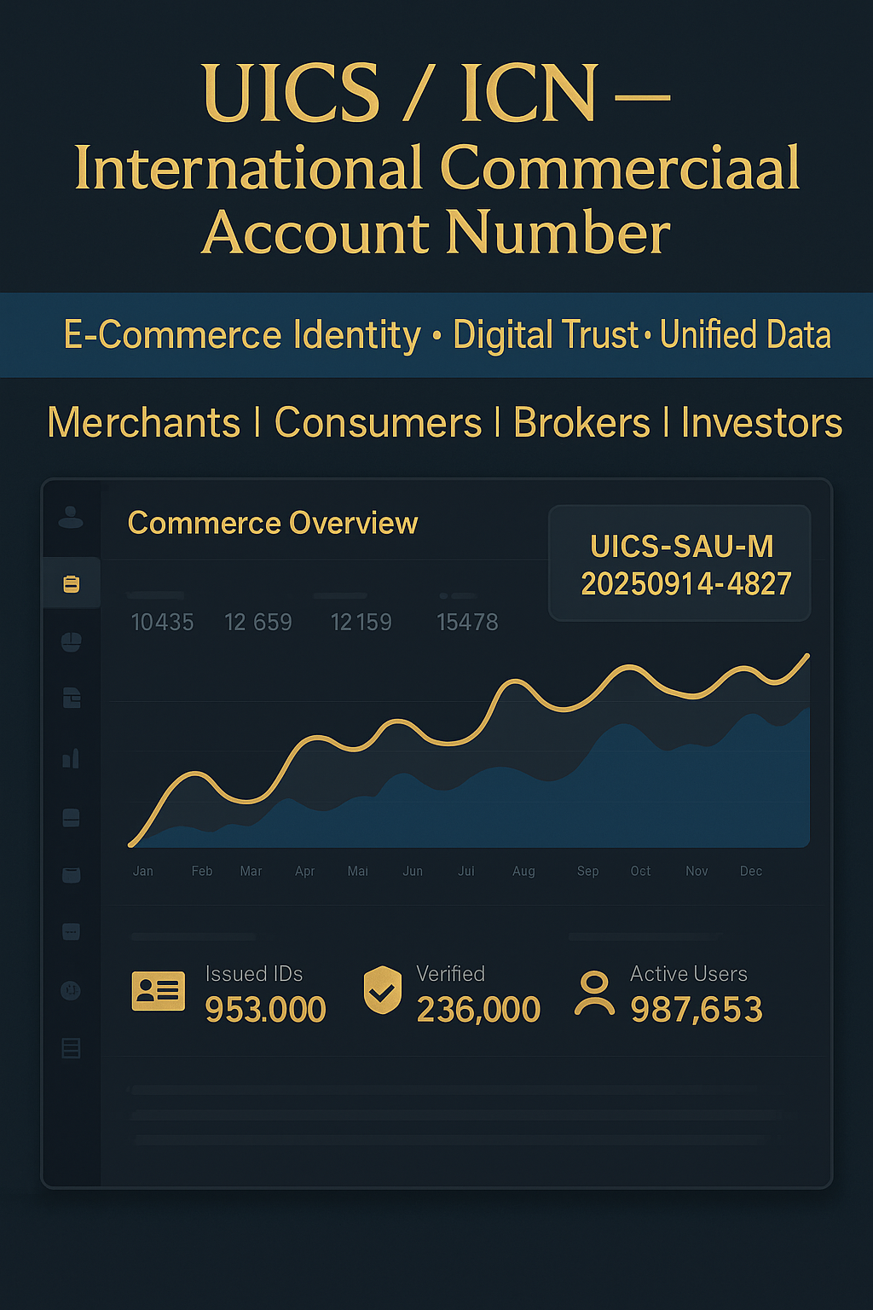Viewport: 873px width, 1310px height.
Task: Click the UICS-SAU-M account number badge
Action: pyautogui.click(x=680, y=564)
